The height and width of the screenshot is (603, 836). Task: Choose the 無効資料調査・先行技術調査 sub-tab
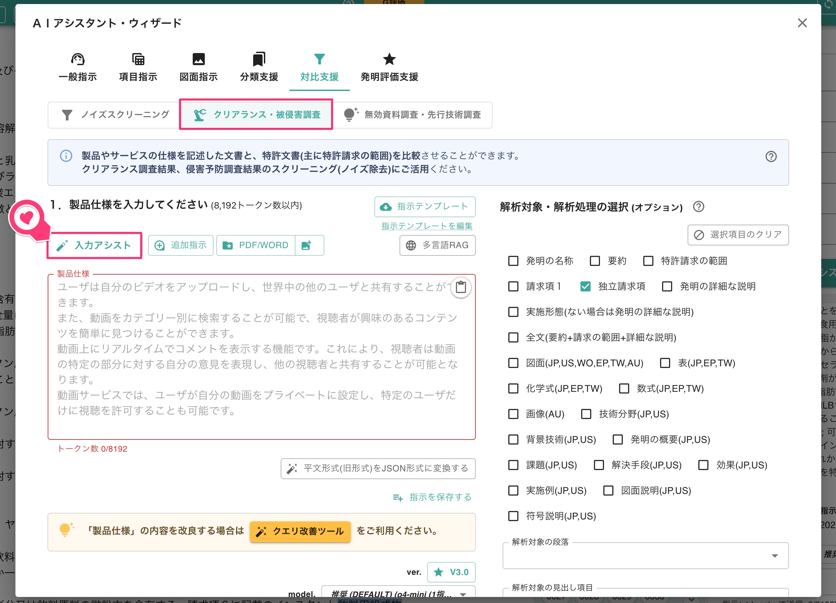[412, 114]
